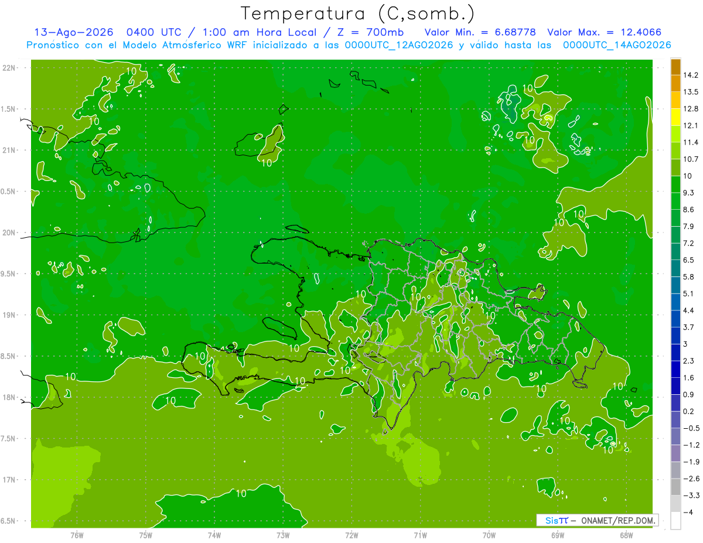
Task: Click the "13.5" color scale value
Action: pyautogui.click(x=690, y=92)
